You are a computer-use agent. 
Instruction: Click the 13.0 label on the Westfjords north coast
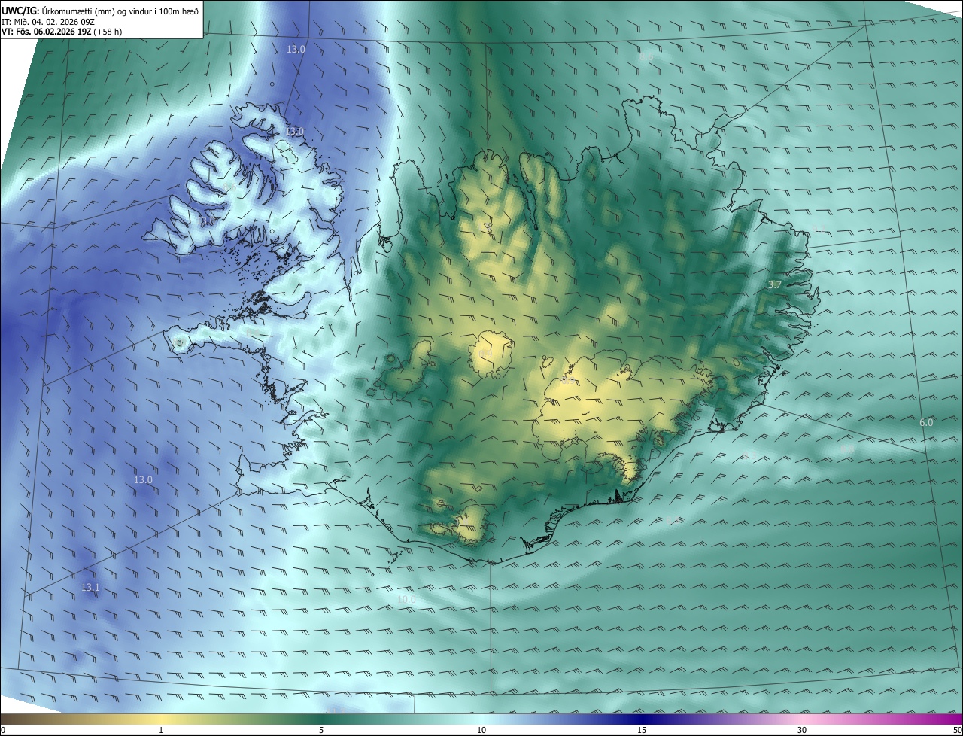294,131
